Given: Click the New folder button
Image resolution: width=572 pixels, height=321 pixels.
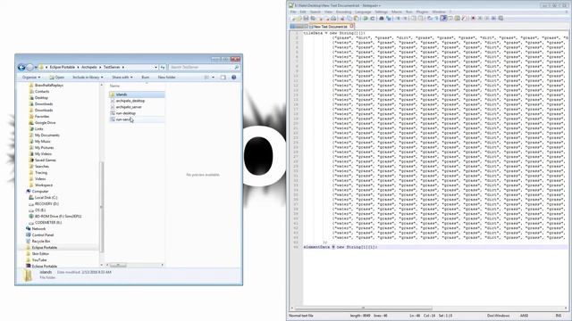Looking at the screenshot, I should tap(167, 78).
